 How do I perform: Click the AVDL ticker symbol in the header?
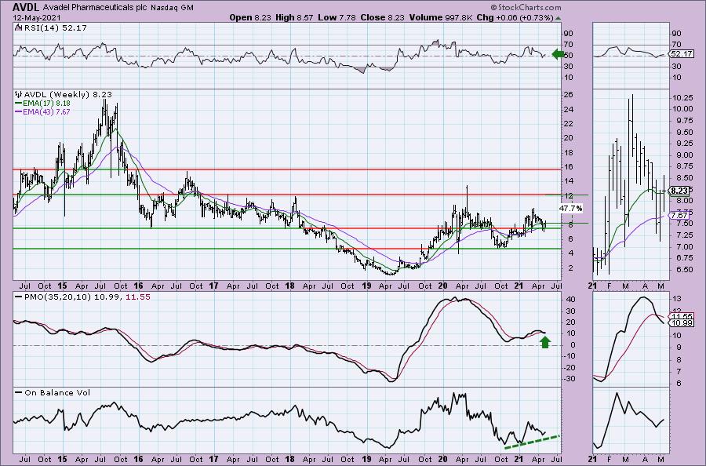coord(25,7)
